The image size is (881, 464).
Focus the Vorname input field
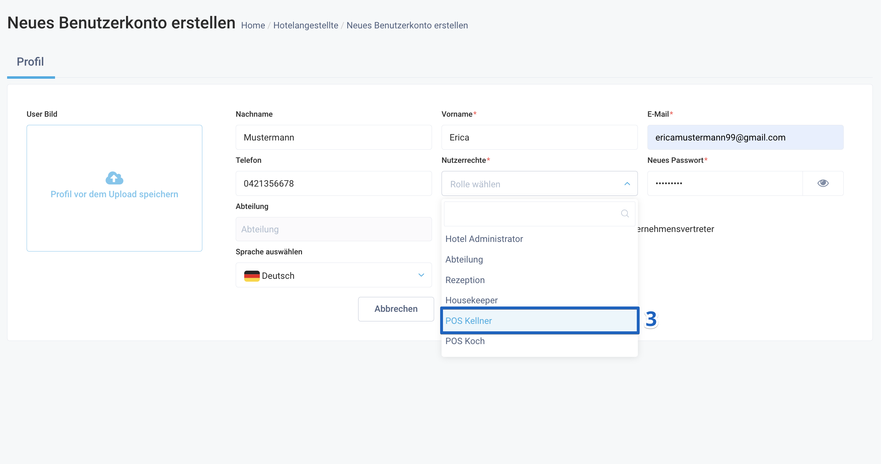[x=540, y=137]
